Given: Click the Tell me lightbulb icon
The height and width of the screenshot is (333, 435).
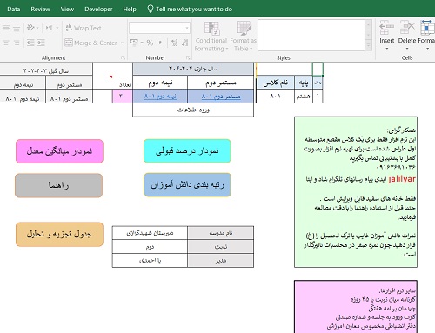Looking at the screenshot, I should [x=150, y=9].
